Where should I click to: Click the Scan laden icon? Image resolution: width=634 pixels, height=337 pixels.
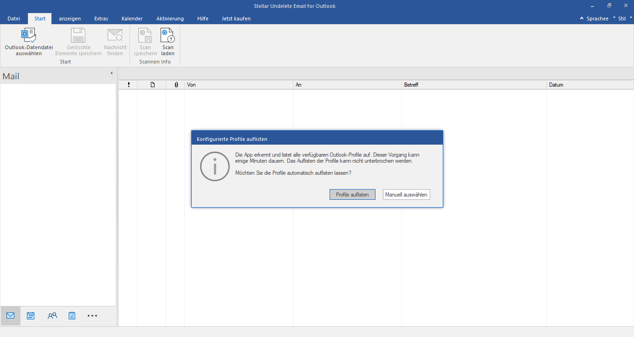[x=168, y=35]
